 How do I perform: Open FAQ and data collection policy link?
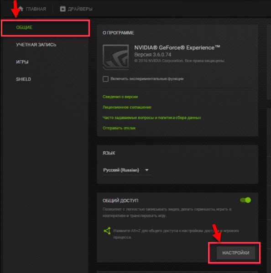tap(151, 118)
